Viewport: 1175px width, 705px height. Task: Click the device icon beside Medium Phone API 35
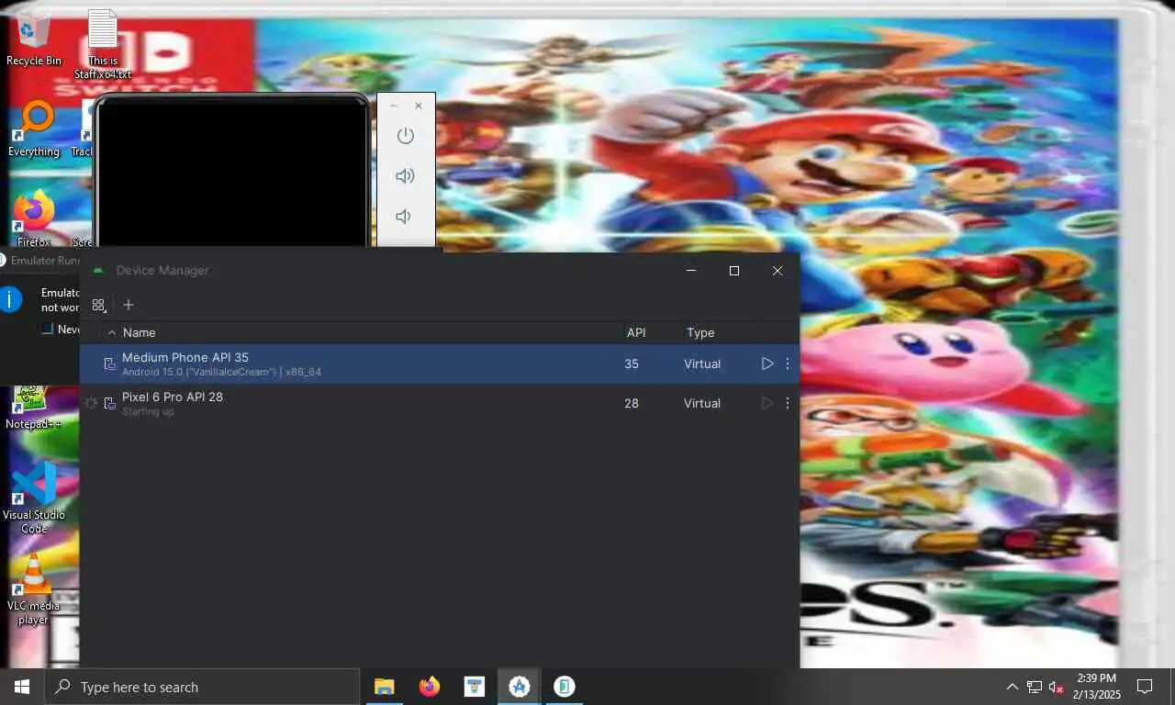point(109,364)
